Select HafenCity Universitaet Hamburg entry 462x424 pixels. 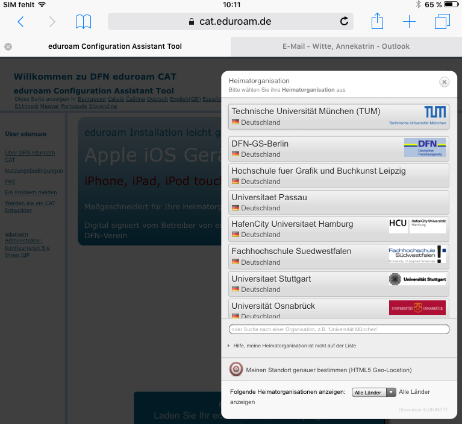click(x=339, y=229)
